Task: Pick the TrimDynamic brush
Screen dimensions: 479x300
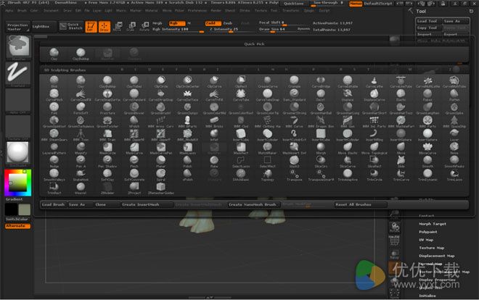Action: coord(427,175)
